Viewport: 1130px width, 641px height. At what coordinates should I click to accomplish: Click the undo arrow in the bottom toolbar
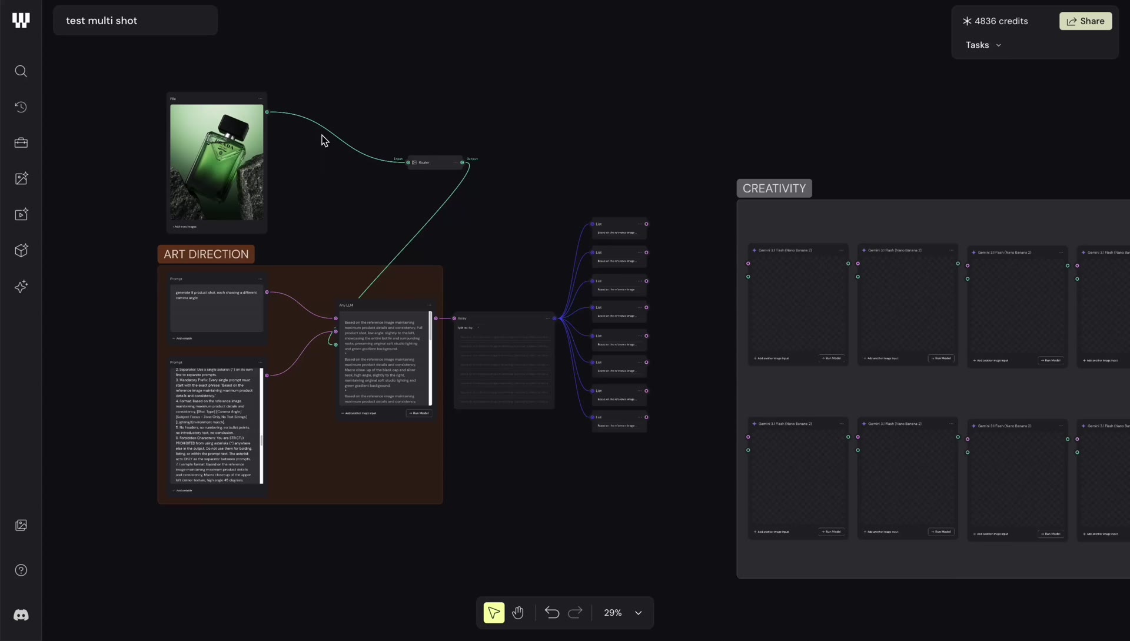[x=552, y=613]
